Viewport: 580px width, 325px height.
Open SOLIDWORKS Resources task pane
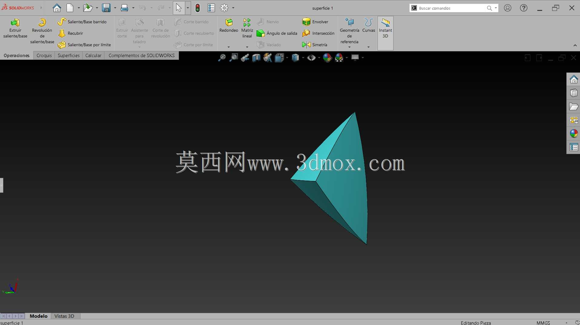tap(574, 79)
